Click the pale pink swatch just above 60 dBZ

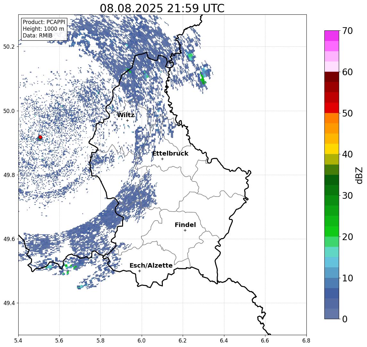pyautogui.click(x=332, y=67)
